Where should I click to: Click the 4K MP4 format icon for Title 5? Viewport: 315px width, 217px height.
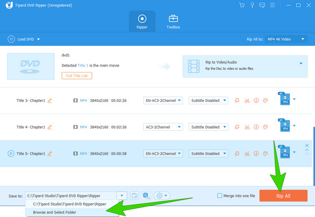pyautogui.click(x=284, y=152)
